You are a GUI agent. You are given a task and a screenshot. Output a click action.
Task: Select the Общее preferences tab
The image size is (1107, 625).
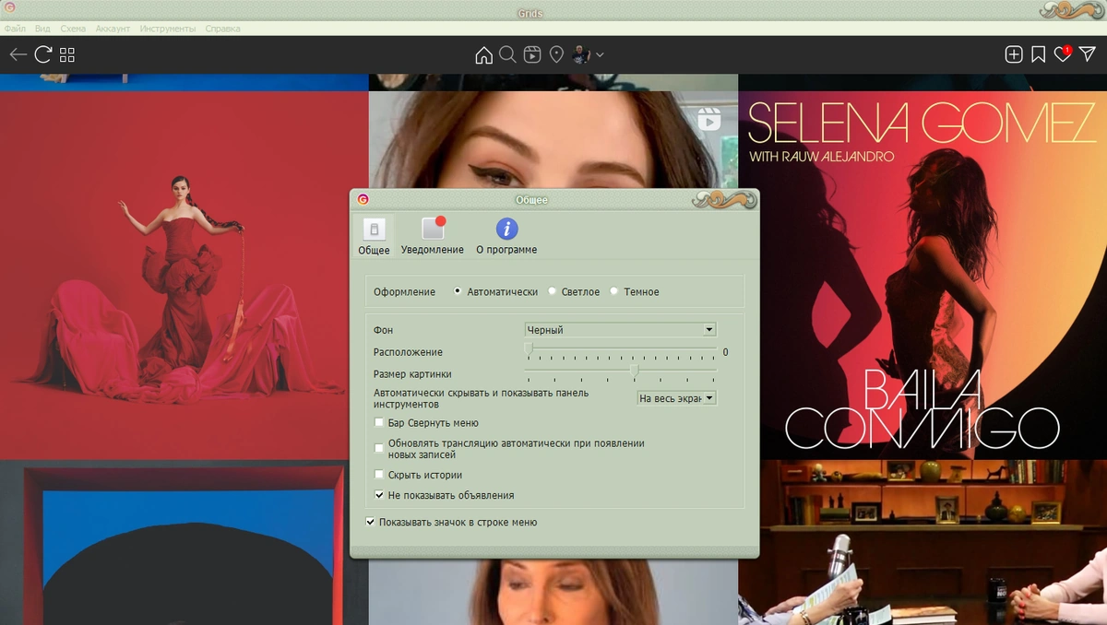(374, 236)
